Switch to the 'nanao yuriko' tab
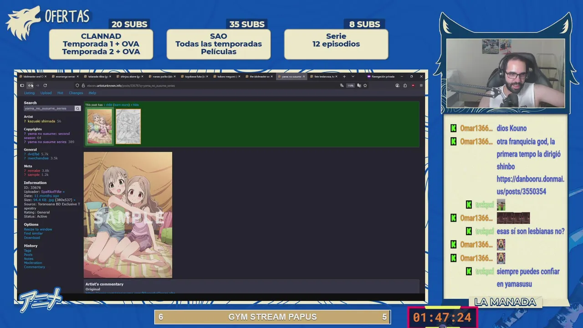Viewport: 583px width, 328px height. coord(161,77)
